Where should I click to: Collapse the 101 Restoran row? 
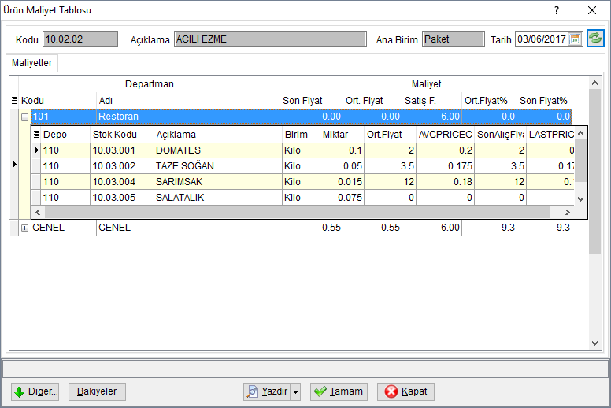(x=24, y=117)
